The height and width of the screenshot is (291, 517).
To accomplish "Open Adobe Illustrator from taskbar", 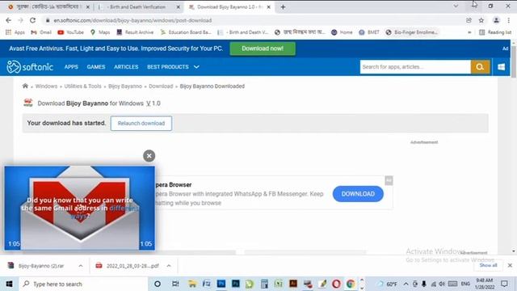I will point(292,284).
